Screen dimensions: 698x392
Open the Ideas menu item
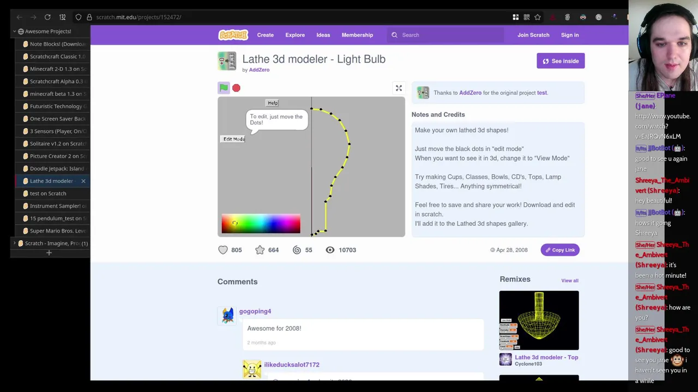point(323,35)
